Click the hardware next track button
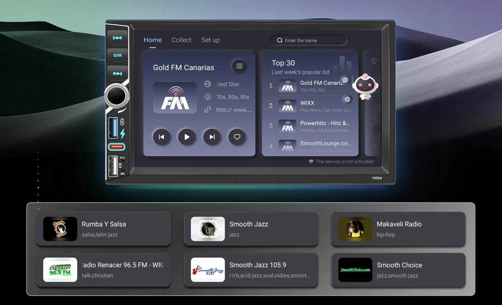The width and height of the screenshot is (502, 305). (117, 73)
